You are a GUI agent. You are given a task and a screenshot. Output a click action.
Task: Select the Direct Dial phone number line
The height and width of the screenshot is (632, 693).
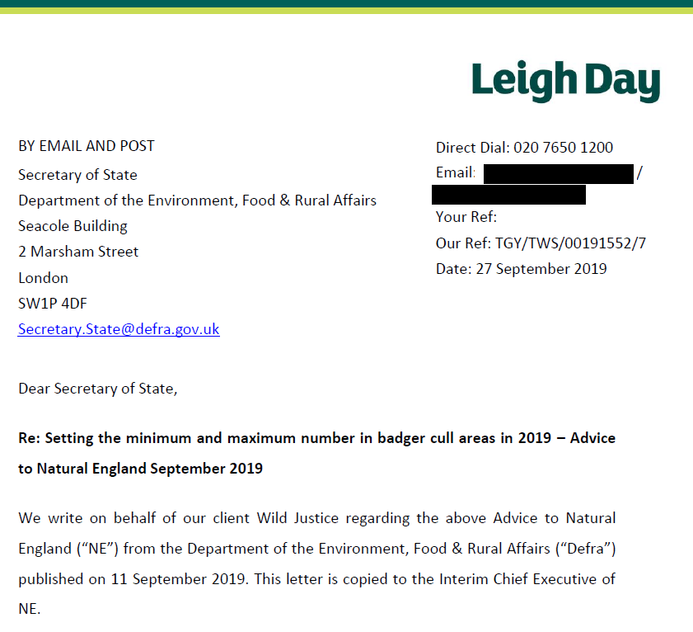[524, 148]
